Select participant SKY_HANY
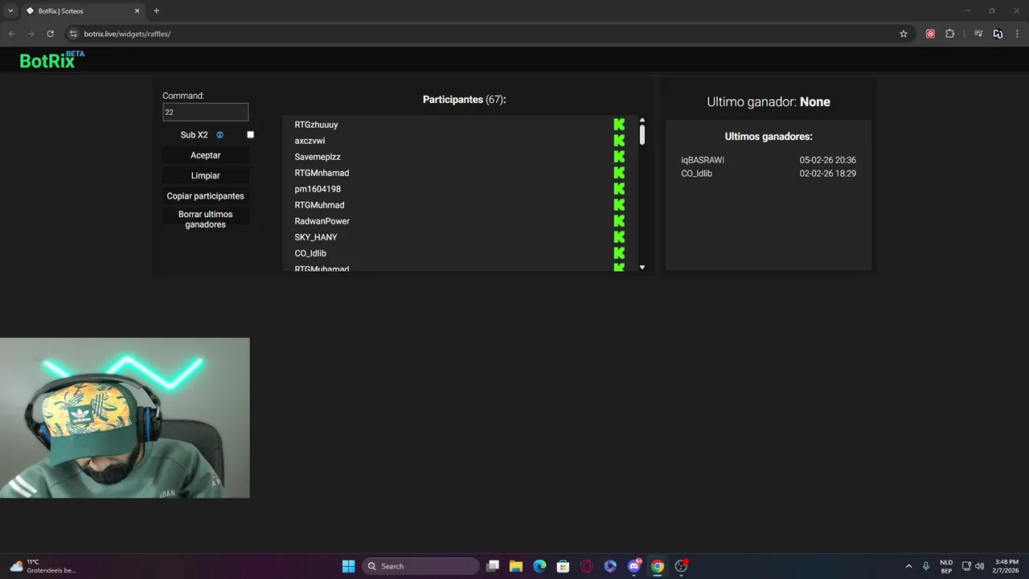The width and height of the screenshot is (1029, 579). point(316,237)
